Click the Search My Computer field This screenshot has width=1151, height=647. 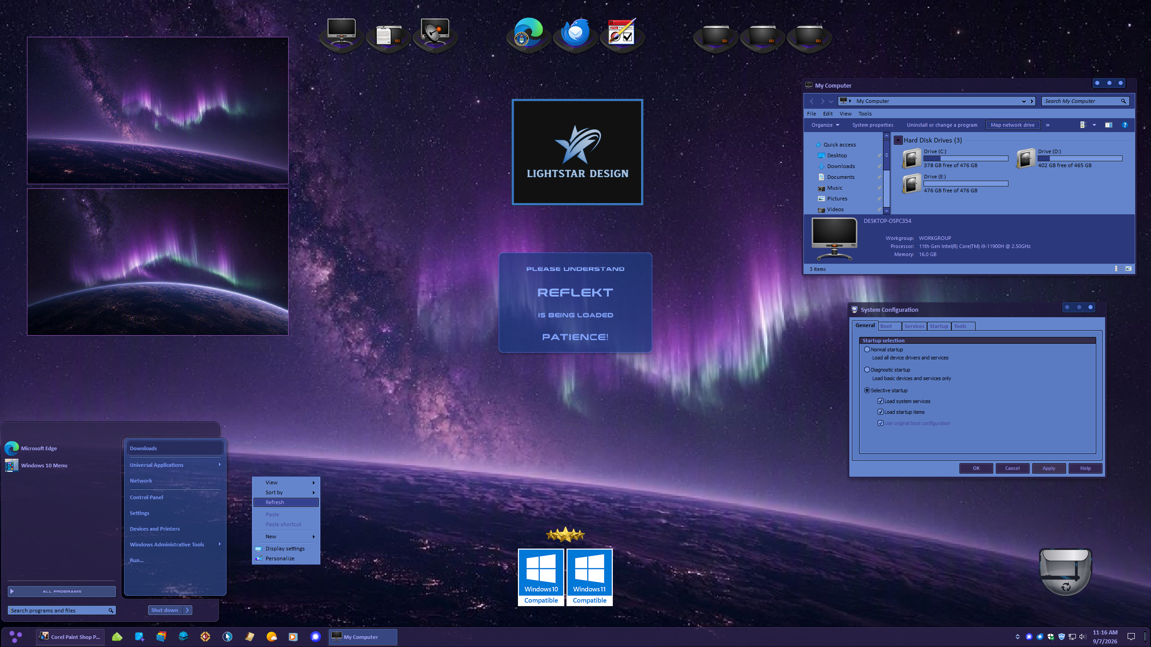[x=1085, y=101]
